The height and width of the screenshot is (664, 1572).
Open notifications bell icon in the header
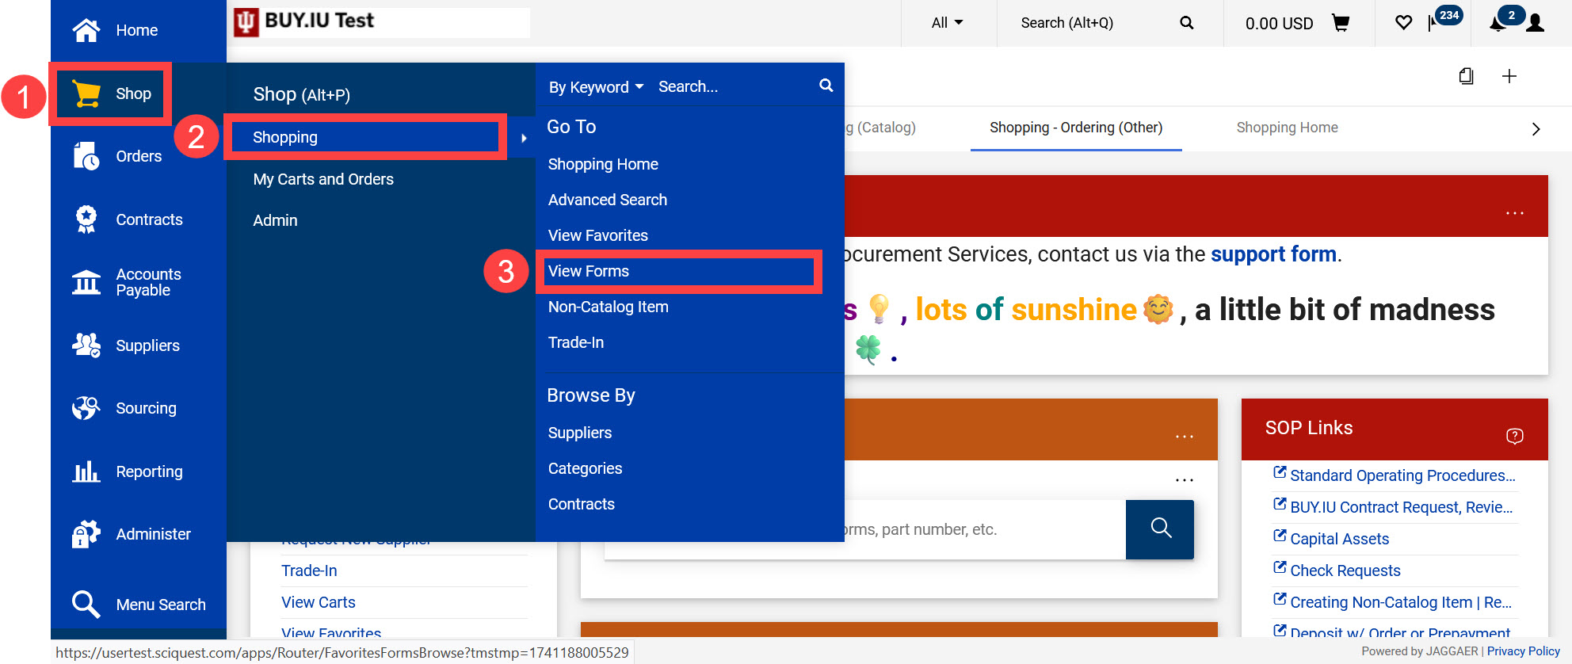[1498, 23]
